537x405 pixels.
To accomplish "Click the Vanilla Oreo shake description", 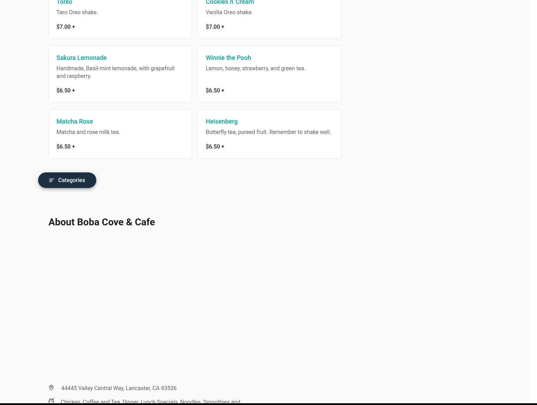I will [x=229, y=12].
